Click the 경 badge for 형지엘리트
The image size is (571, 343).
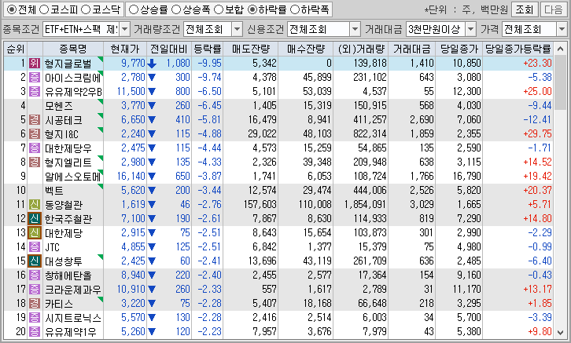(35, 162)
